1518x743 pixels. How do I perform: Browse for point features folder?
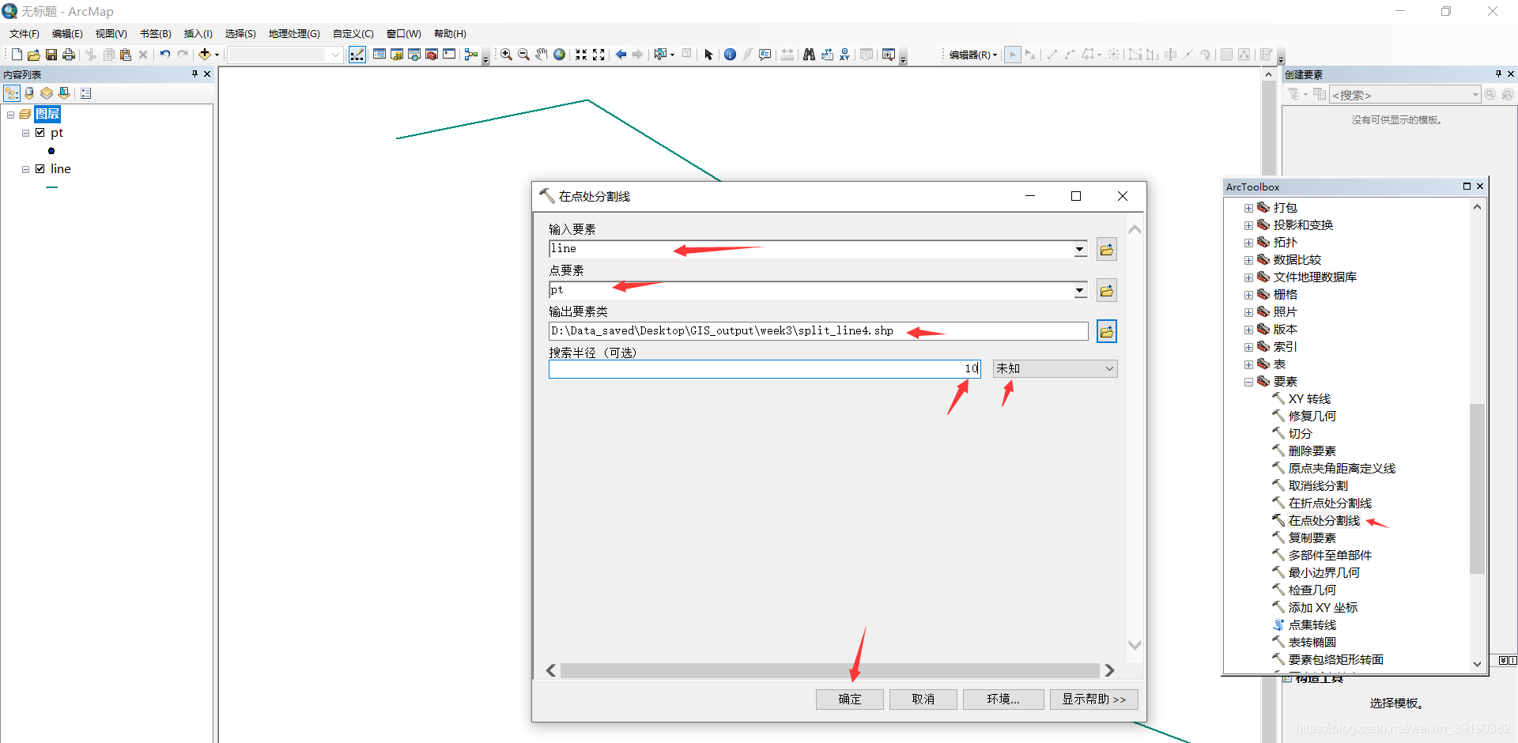[x=1107, y=290]
